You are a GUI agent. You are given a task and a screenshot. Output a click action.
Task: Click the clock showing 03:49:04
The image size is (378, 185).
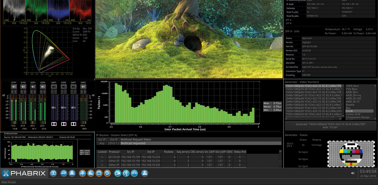tap(368, 171)
